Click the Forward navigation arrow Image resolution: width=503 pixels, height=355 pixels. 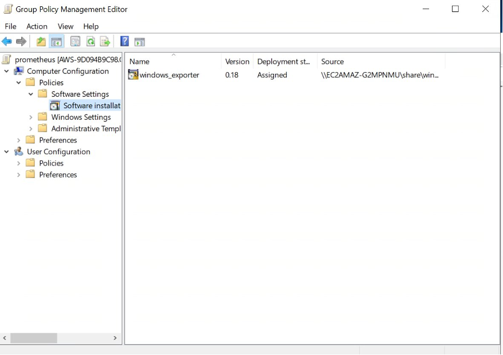pos(21,41)
